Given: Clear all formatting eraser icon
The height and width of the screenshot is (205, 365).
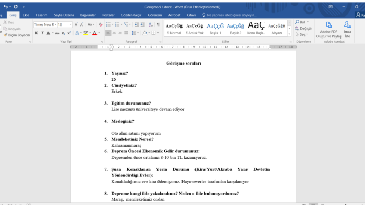Looking at the screenshot, I should point(100,24).
